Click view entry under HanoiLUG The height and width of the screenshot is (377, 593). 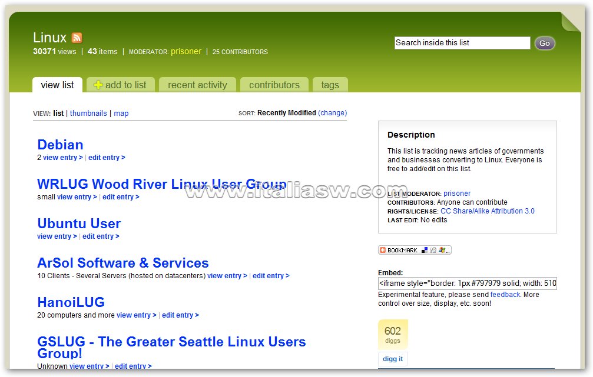(137, 315)
